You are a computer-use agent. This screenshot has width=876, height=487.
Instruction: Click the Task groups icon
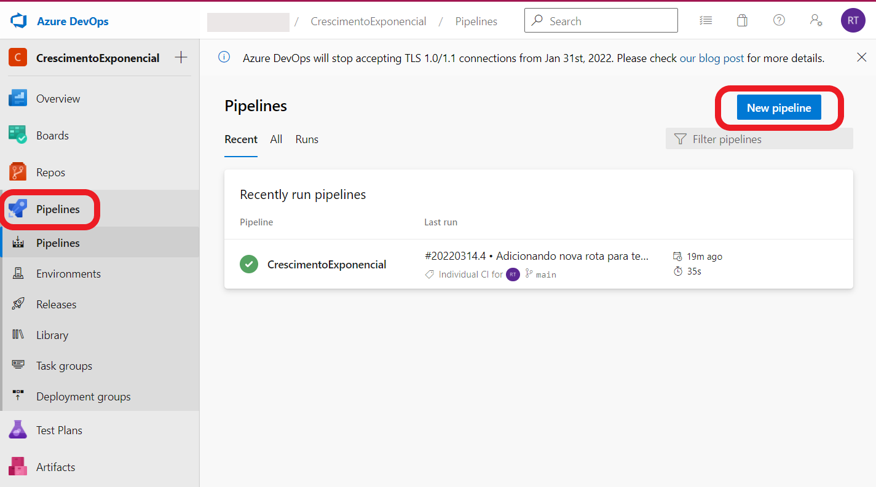[18, 365]
